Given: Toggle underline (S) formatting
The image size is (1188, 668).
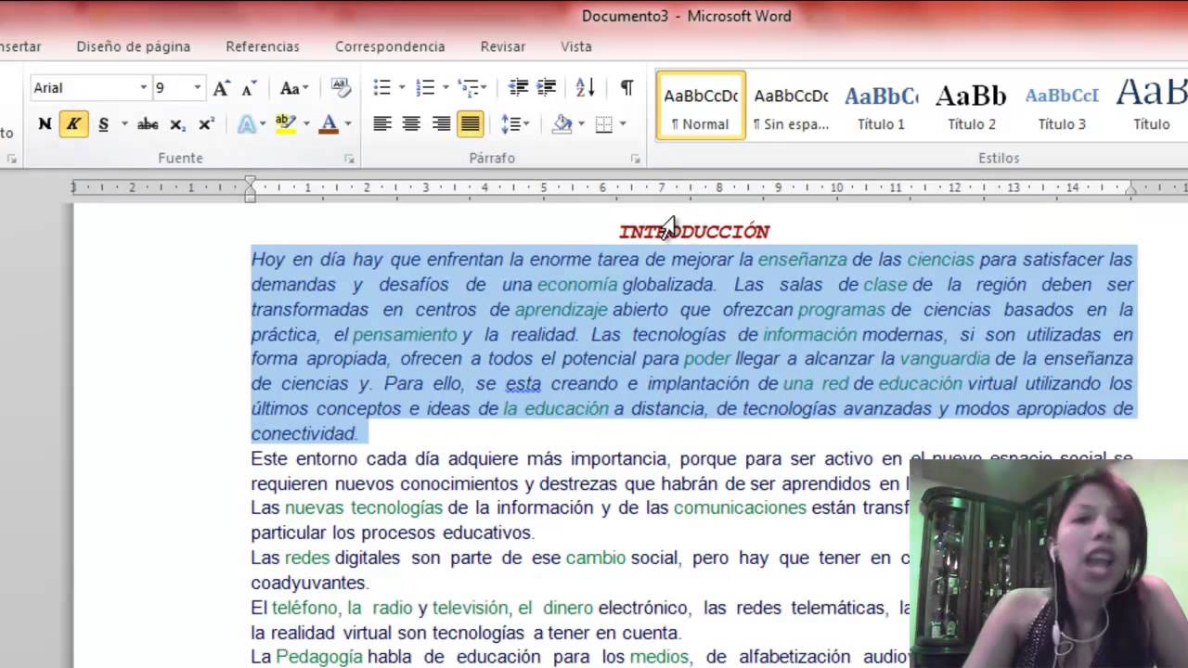Looking at the screenshot, I should (x=102, y=123).
